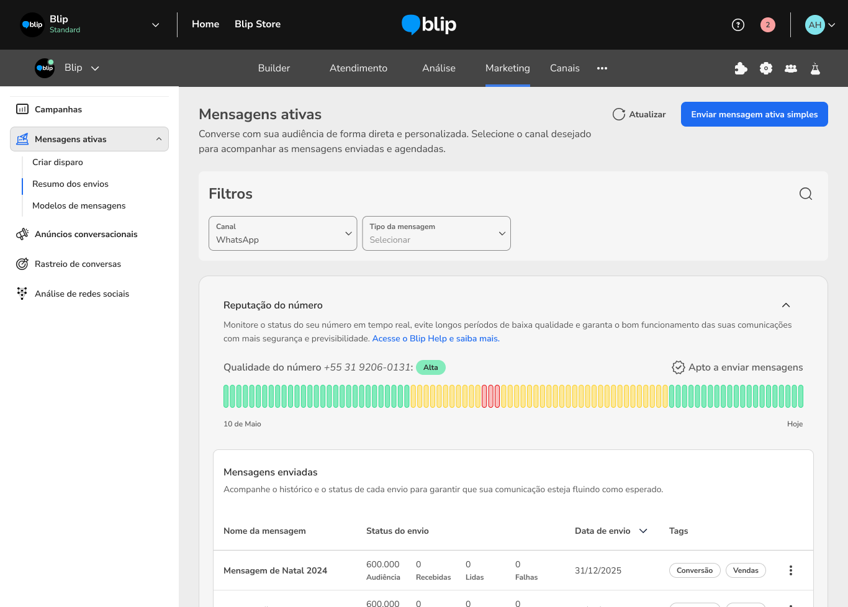Open the settings gear icon
The height and width of the screenshot is (607, 848).
click(x=765, y=68)
